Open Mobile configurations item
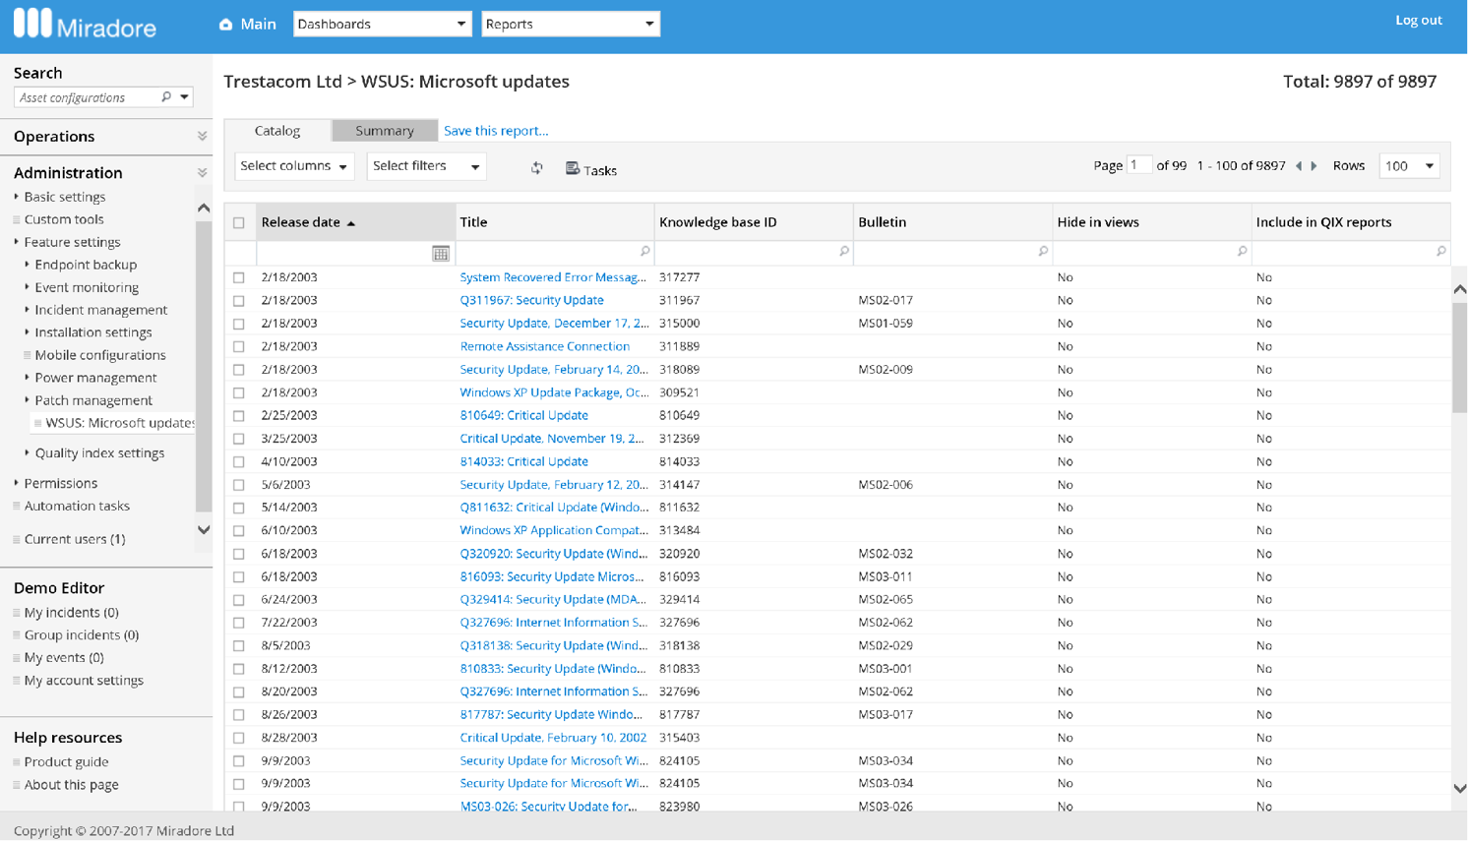The image size is (1468, 841). click(x=100, y=355)
